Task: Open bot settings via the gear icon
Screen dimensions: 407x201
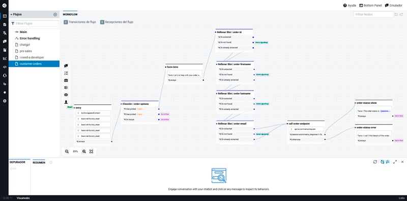Action: [5, 101]
